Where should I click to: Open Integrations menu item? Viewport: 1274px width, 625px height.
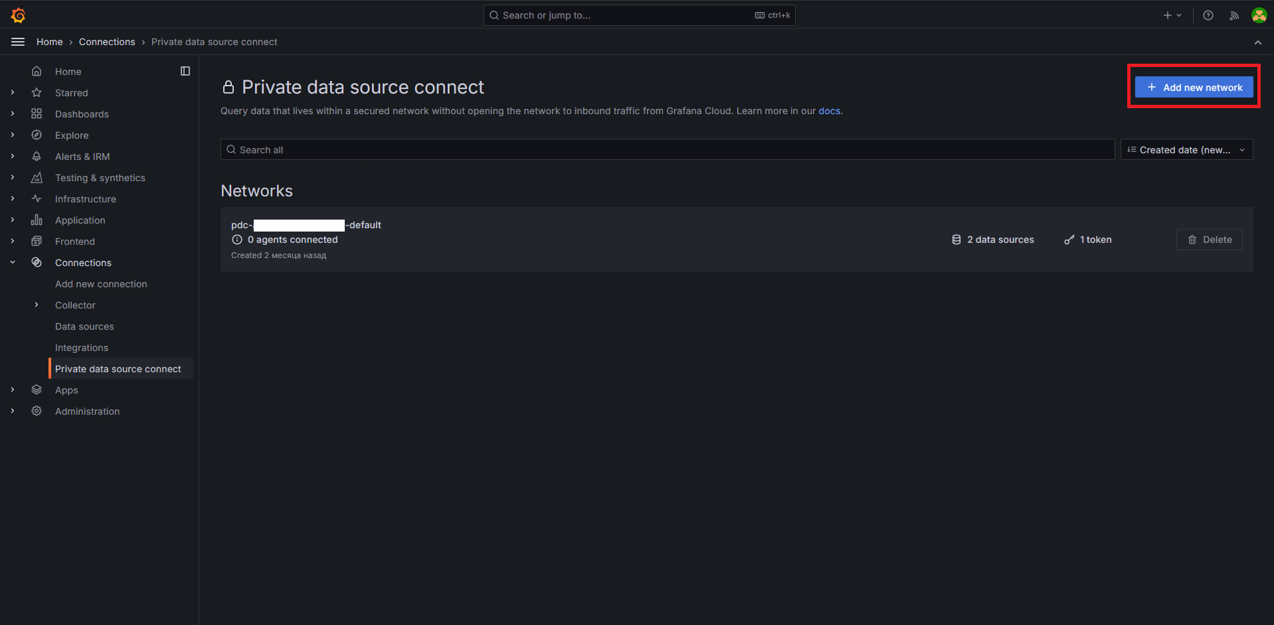[x=82, y=348]
